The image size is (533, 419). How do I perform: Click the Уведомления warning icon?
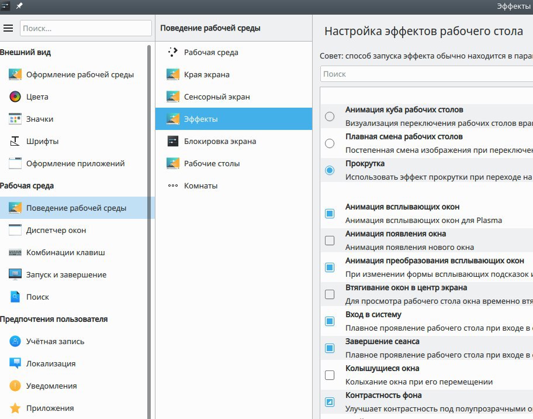coord(15,386)
